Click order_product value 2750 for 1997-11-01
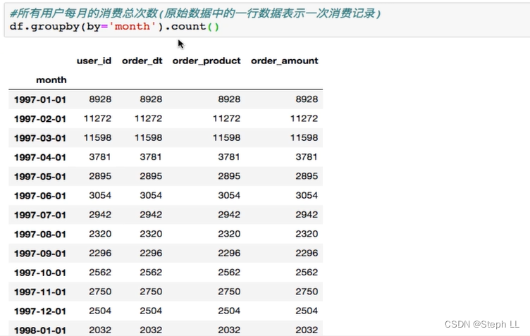 pyautogui.click(x=229, y=292)
